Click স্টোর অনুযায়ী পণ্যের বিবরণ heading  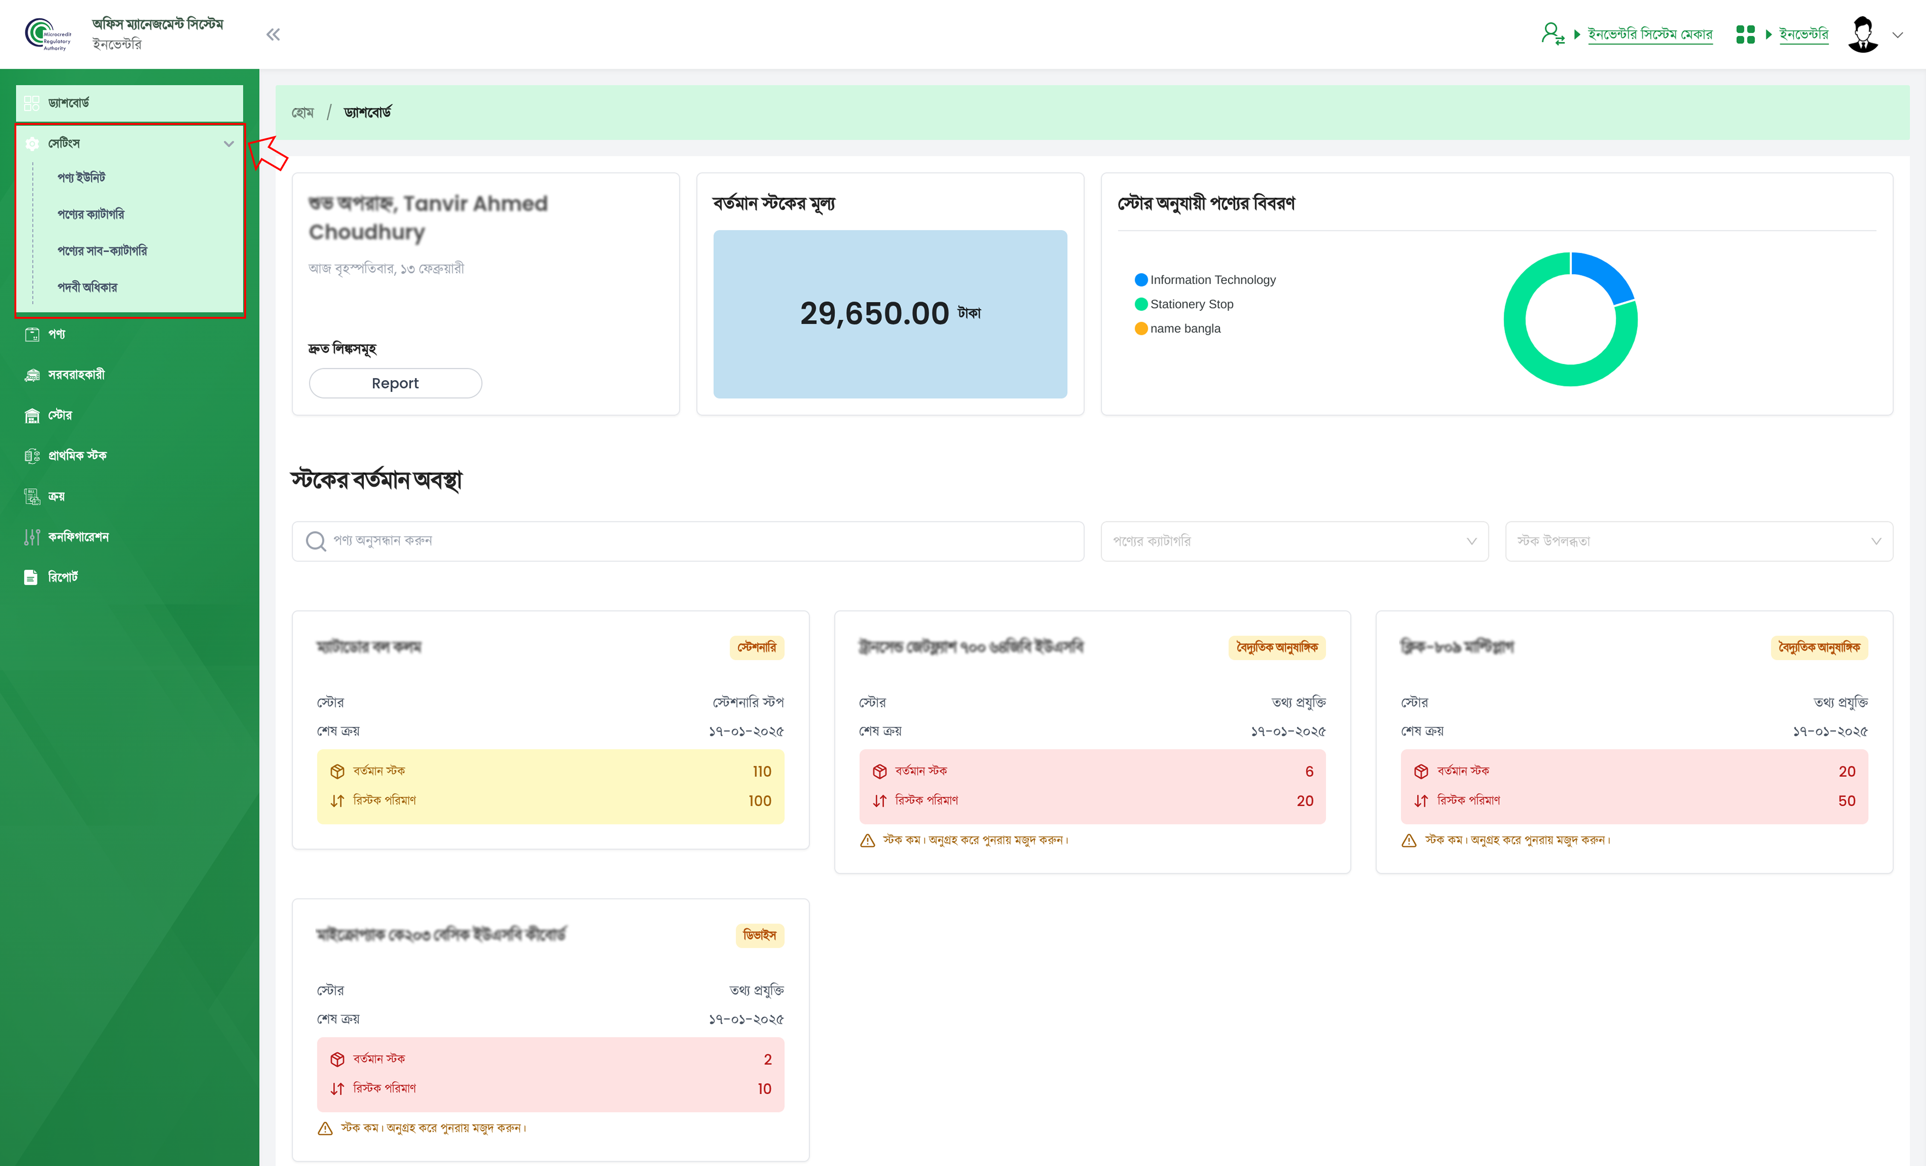tap(1206, 203)
